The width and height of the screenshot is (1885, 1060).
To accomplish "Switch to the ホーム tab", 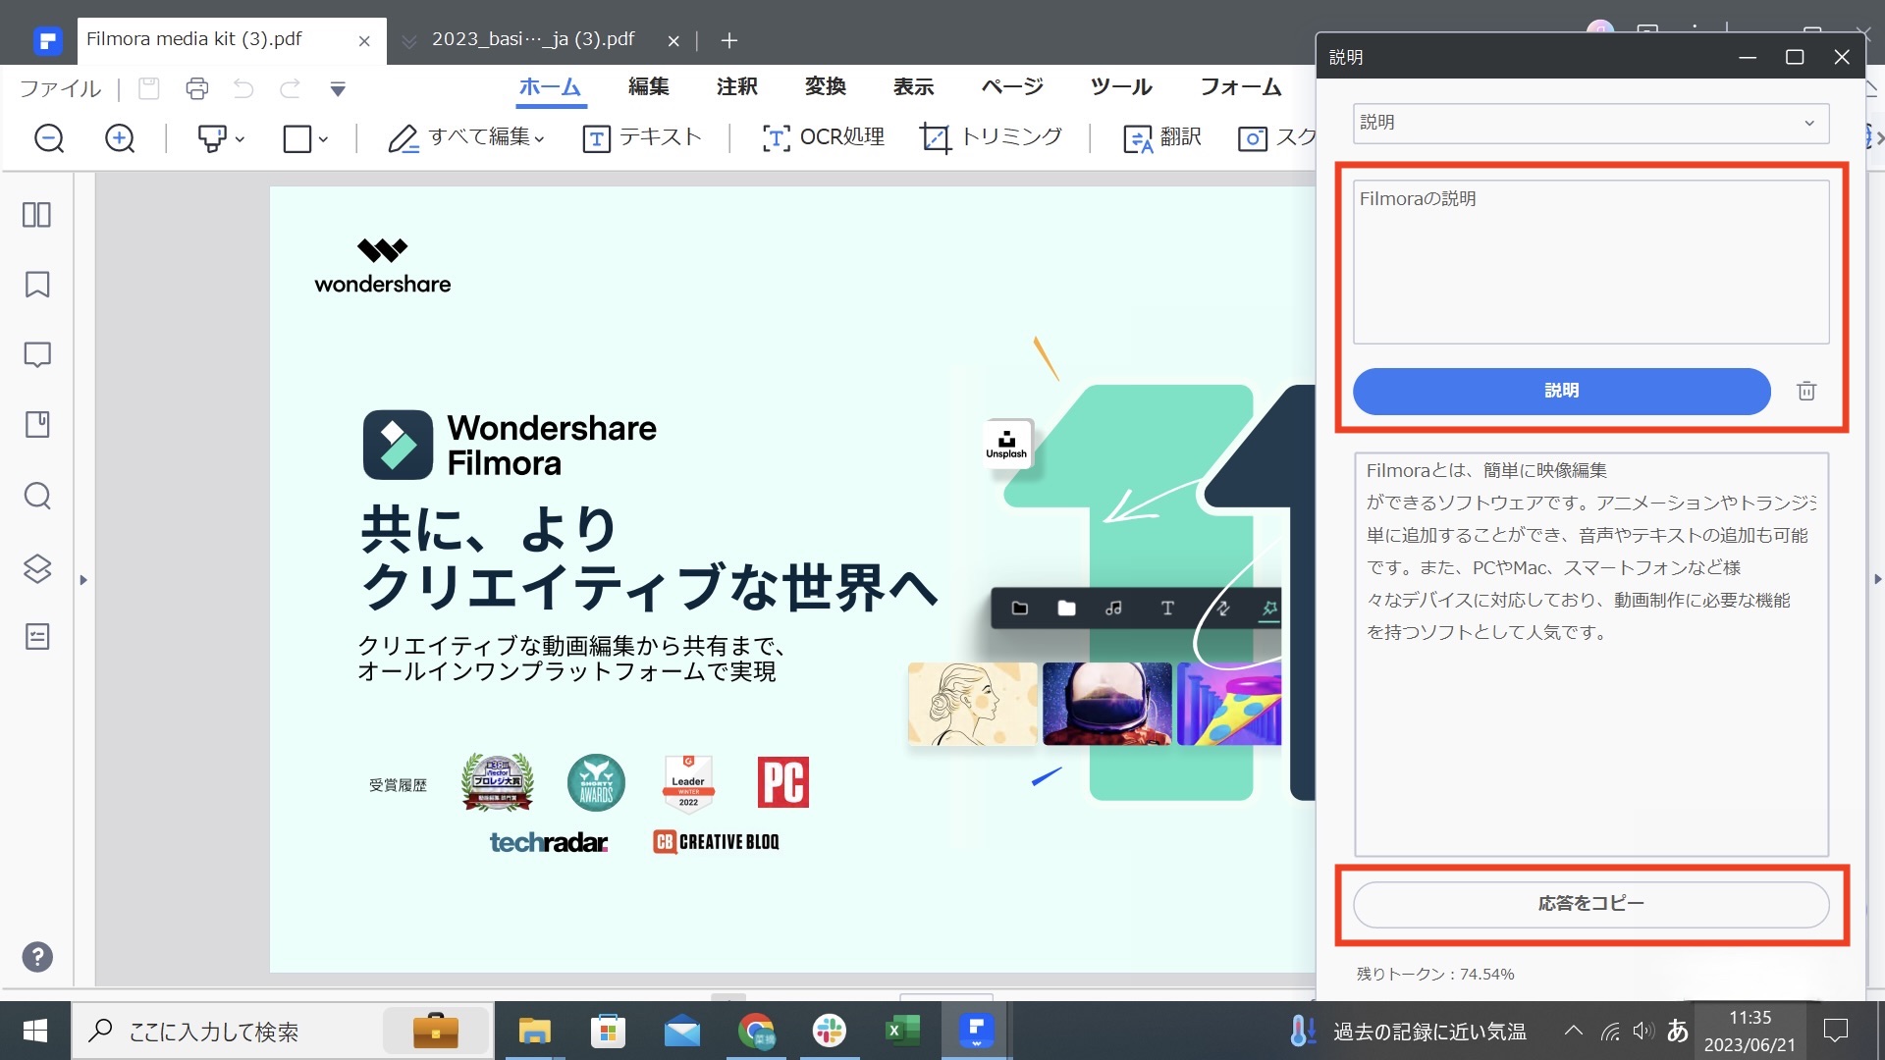I will (550, 86).
